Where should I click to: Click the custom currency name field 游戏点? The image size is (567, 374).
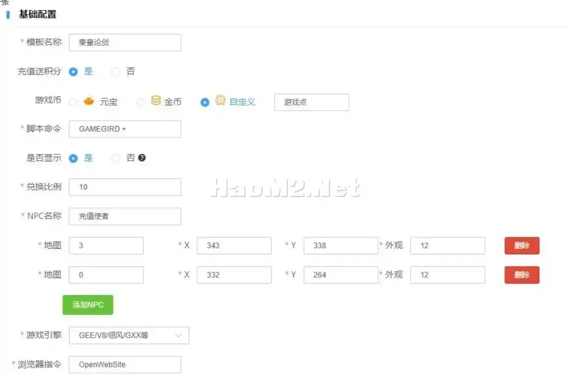click(312, 102)
